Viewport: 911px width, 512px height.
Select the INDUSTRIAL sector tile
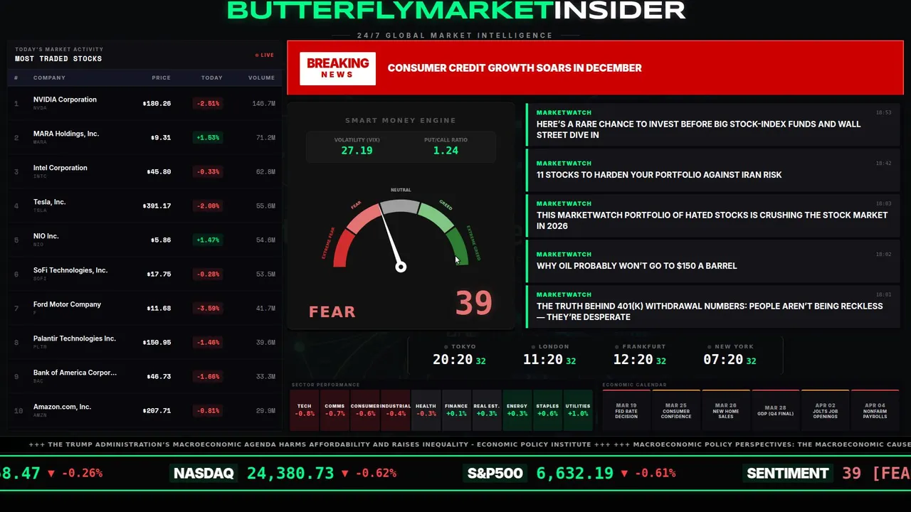tap(396, 410)
